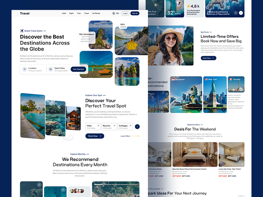The image size is (263, 197).
Task: Click star rating under Lucky Star Hotel
Action: coord(225,174)
